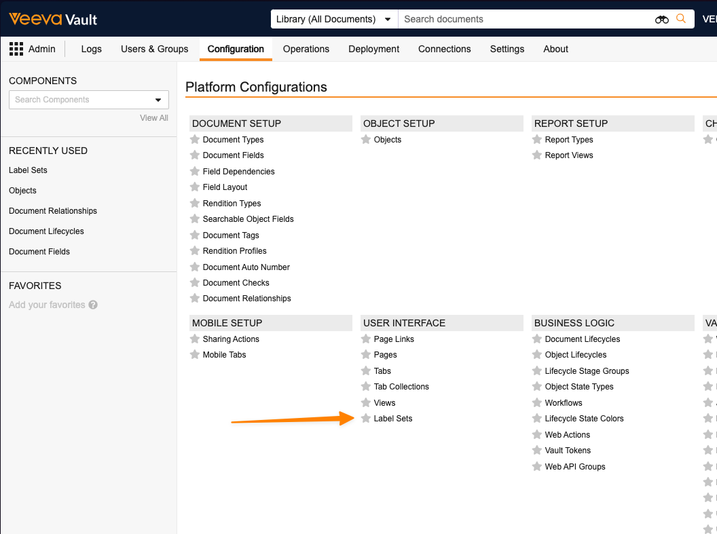This screenshot has width=717, height=534.
Task: Open the Connections tab
Action: click(x=445, y=49)
